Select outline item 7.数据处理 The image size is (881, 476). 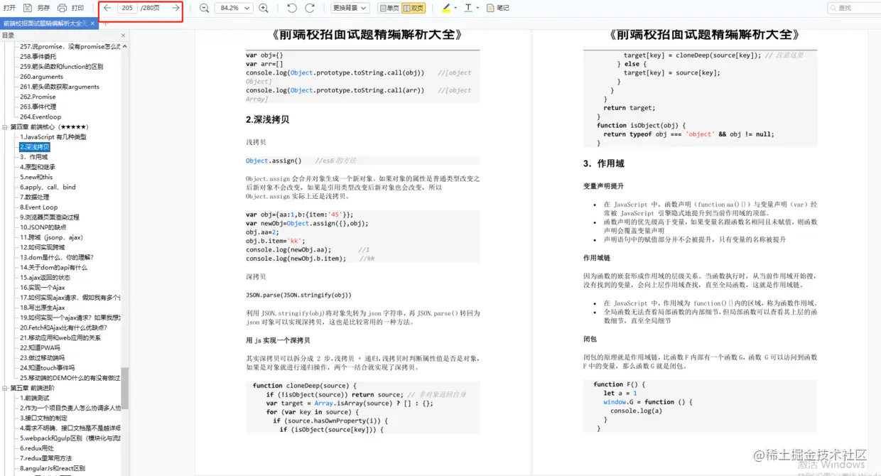coord(33,197)
